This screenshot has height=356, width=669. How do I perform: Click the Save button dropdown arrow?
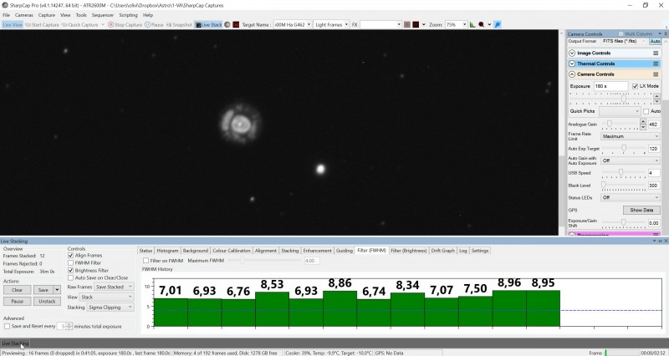[57, 290]
